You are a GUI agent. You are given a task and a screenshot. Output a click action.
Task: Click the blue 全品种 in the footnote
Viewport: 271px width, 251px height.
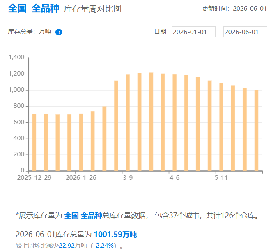92,216
